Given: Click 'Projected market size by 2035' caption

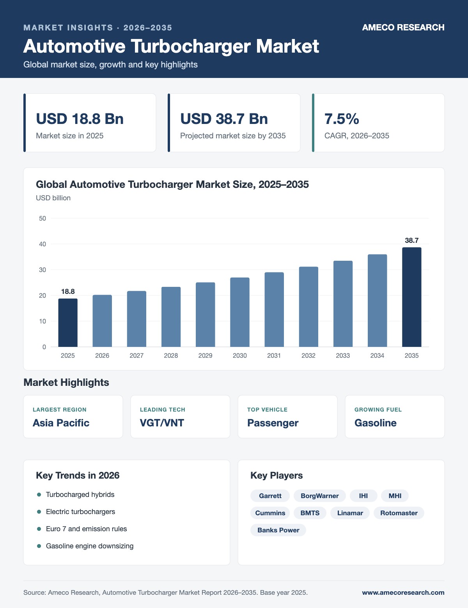Looking at the screenshot, I should point(233,136).
